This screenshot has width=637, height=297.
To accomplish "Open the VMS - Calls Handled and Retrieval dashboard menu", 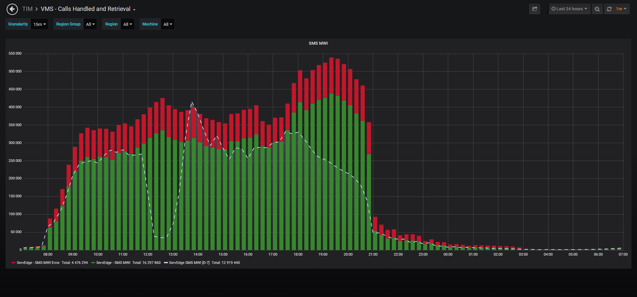I will [88, 9].
